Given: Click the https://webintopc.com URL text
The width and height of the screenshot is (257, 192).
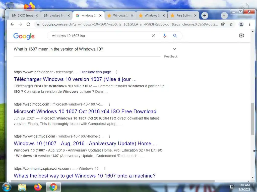Looking at the screenshot, I should pos(31,104).
